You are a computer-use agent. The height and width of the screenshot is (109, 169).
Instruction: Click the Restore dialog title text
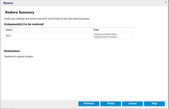coord(8,3)
